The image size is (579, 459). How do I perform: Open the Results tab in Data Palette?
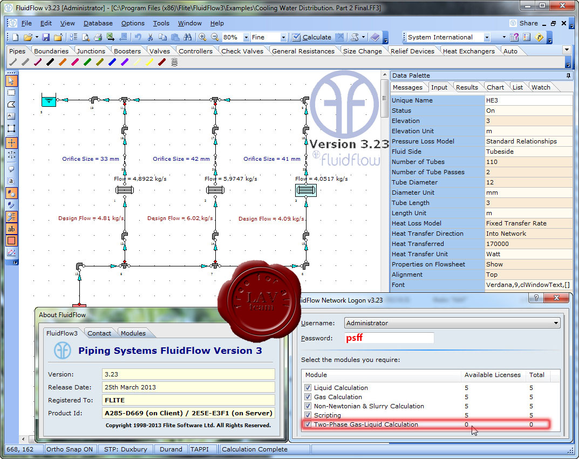[467, 87]
